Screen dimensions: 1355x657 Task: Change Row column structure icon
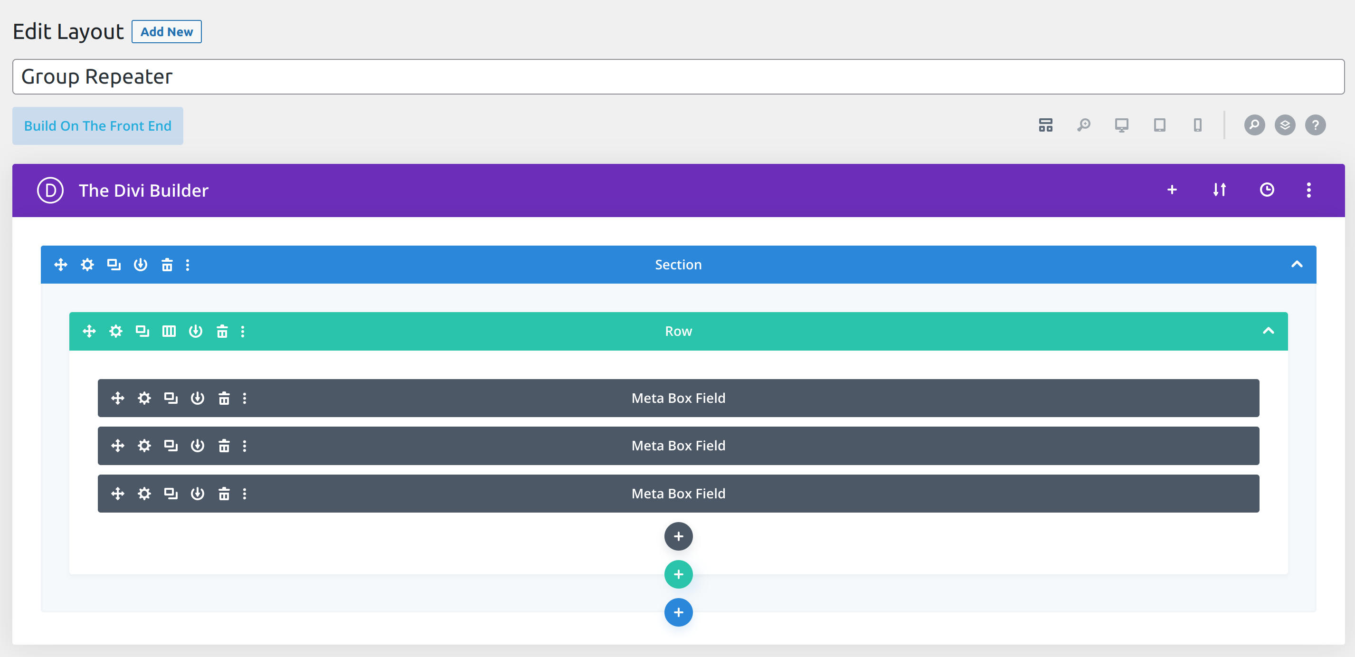[x=169, y=332]
